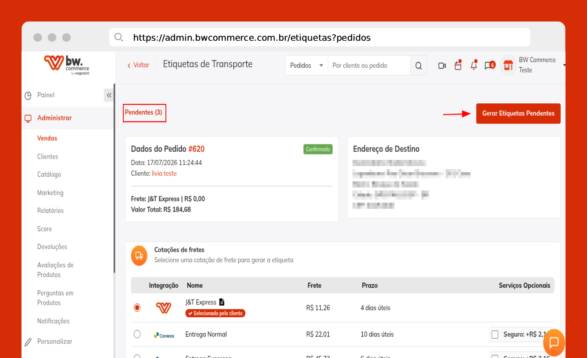Click the sidebar vertical scrollbar
Viewport: 587px width, 358px height.
coord(114,178)
